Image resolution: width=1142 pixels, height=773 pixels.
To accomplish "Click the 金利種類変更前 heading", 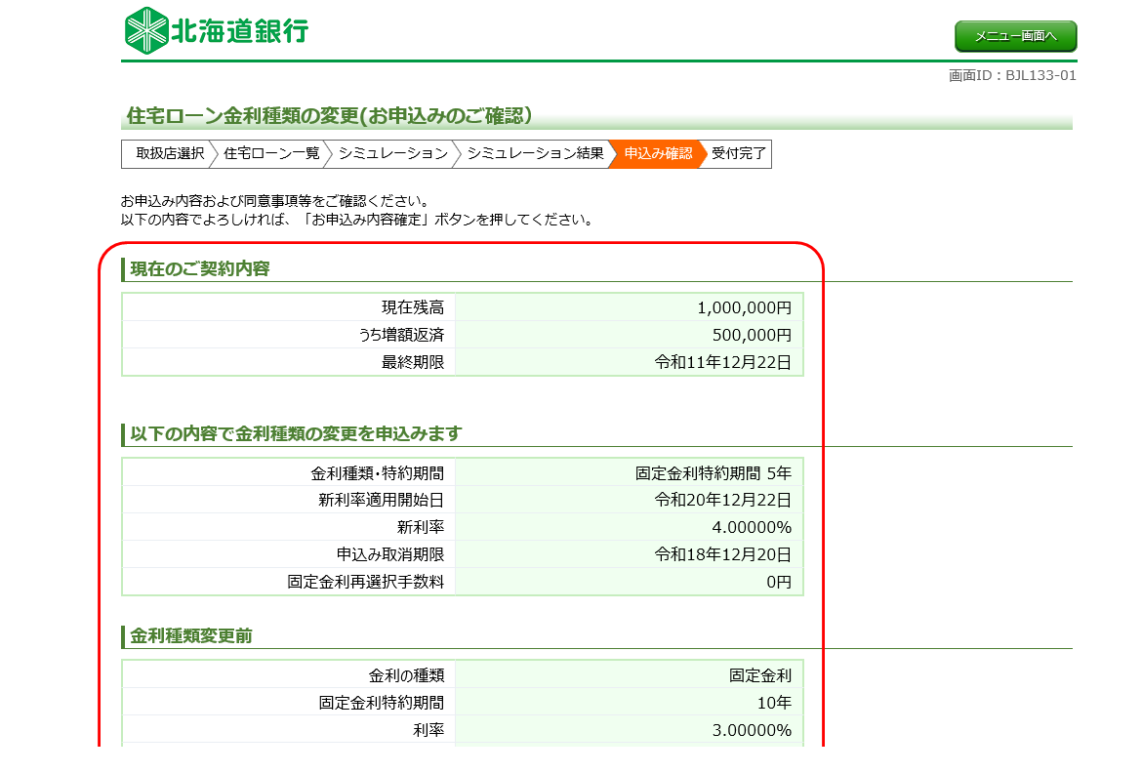I will pos(190,636).
